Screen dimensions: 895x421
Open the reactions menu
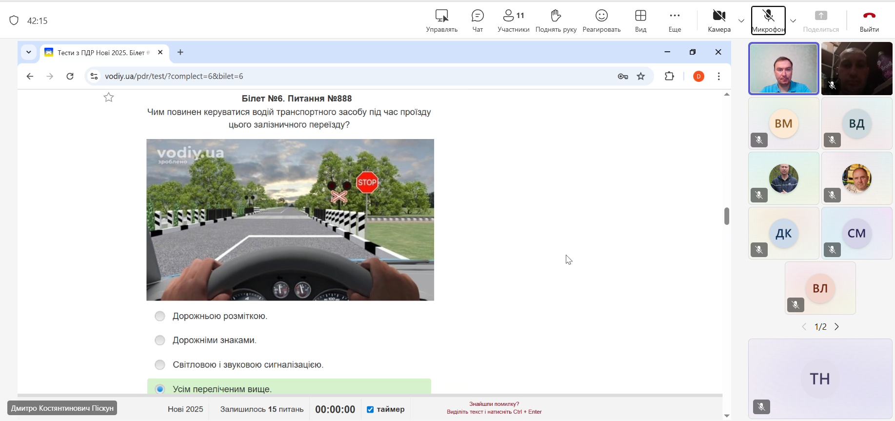(601, 21)
